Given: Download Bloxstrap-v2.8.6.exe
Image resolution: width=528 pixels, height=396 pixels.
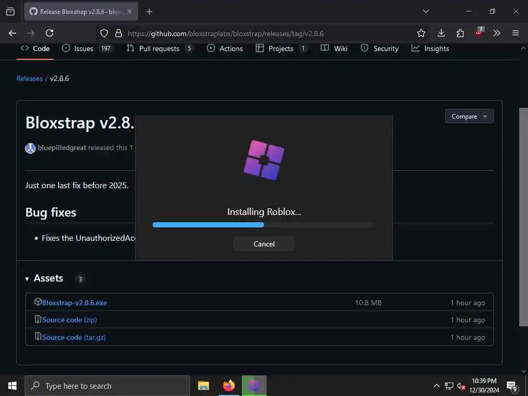Looking at the screenshot, I should 74,303.
